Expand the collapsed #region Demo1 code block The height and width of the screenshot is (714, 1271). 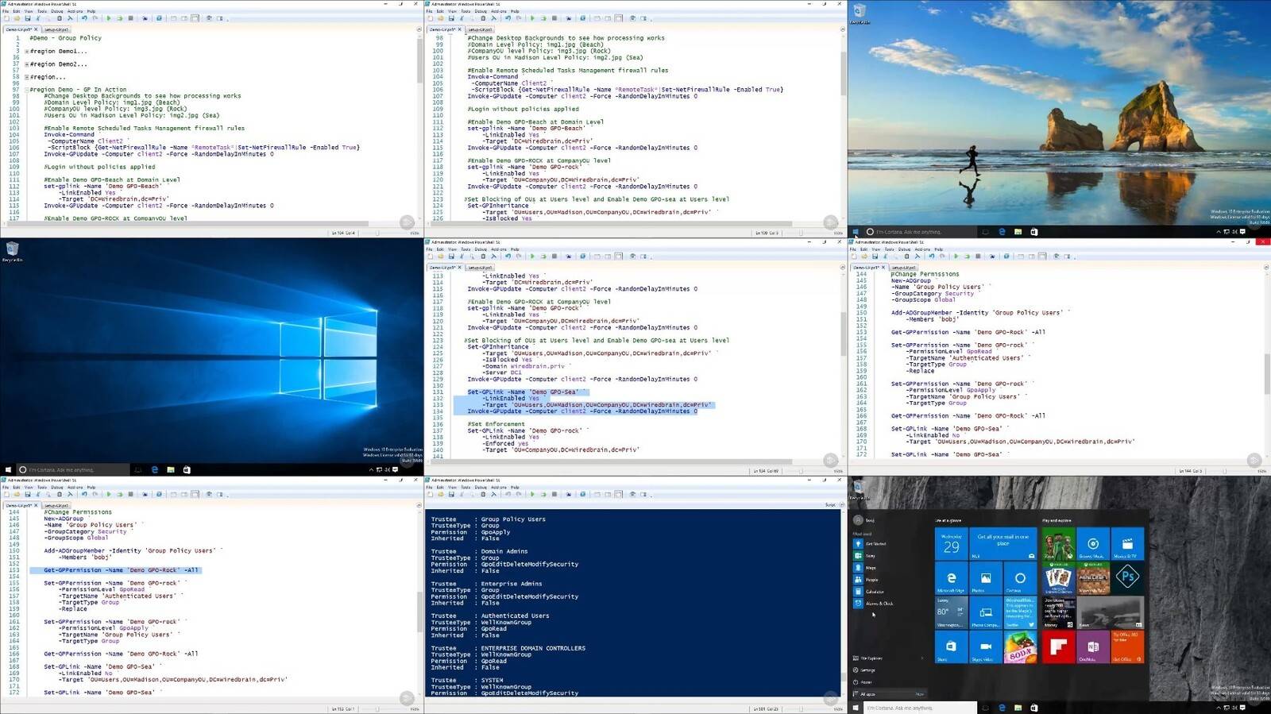26,52
